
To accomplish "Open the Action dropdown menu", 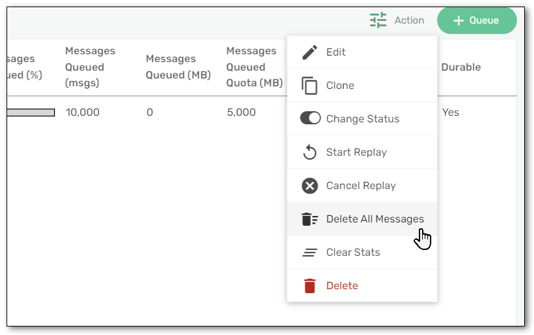I will click(x=397, y=20).
